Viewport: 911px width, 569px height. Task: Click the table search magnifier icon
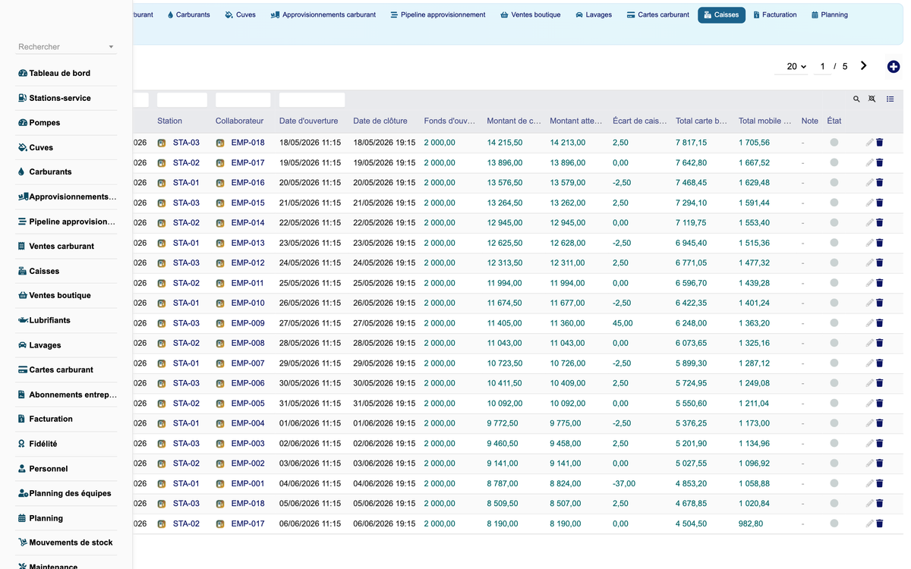click(856, 99)
